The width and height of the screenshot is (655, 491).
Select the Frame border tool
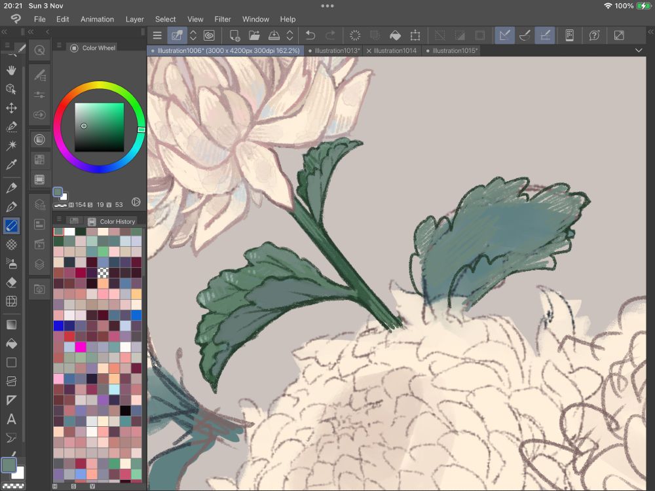tap(11, 381)
